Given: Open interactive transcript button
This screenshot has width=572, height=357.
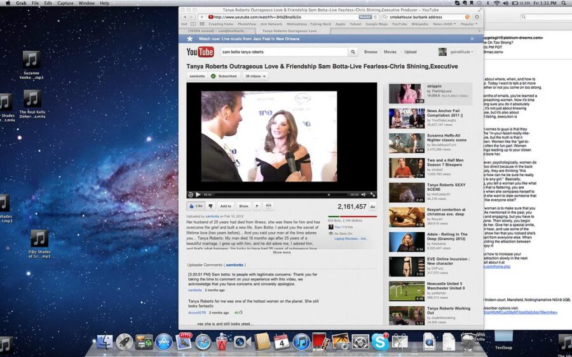Looking at the screenshot, I should 268,206.
